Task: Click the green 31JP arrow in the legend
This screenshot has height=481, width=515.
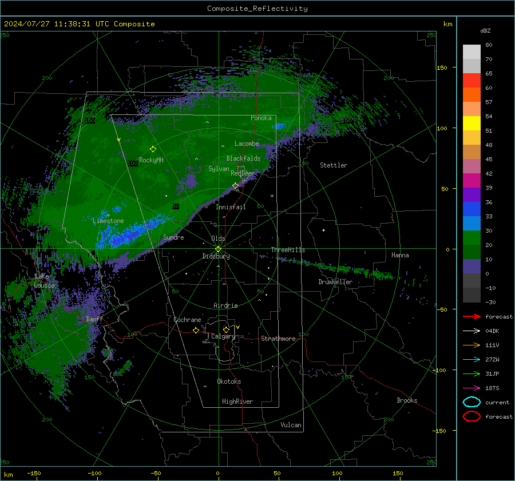Action: pos(472,373)
